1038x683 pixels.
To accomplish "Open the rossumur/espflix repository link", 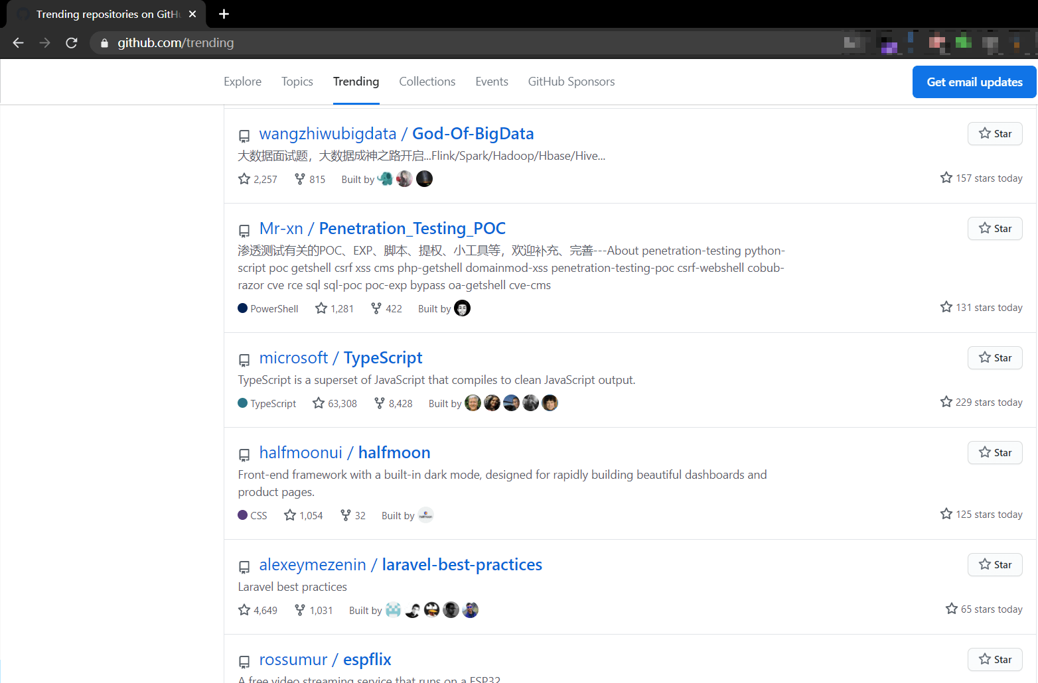I will coord(366,660).
